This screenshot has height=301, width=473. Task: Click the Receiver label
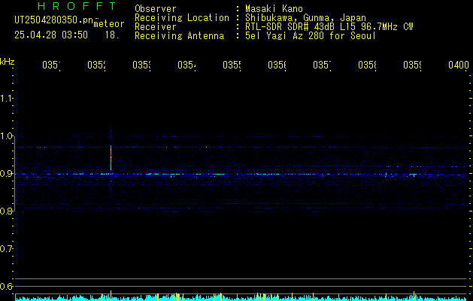[156, 27]
